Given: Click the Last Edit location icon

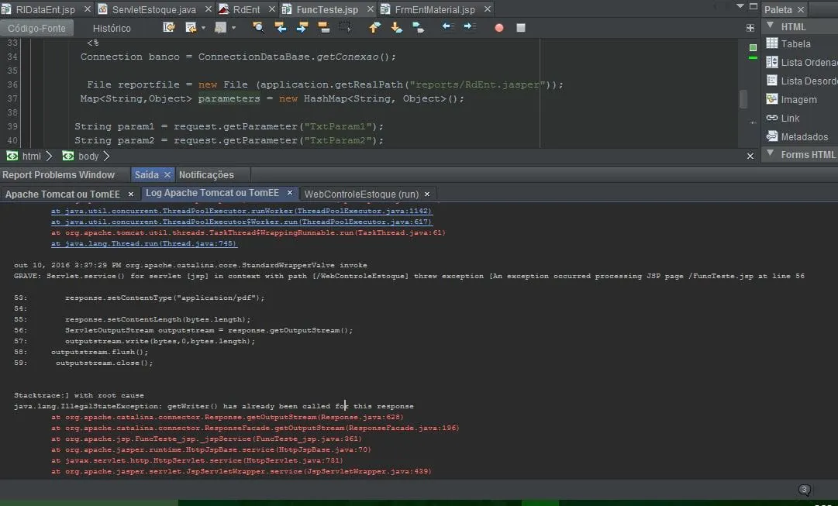Looking at the screenshot, I should (169, 27).
